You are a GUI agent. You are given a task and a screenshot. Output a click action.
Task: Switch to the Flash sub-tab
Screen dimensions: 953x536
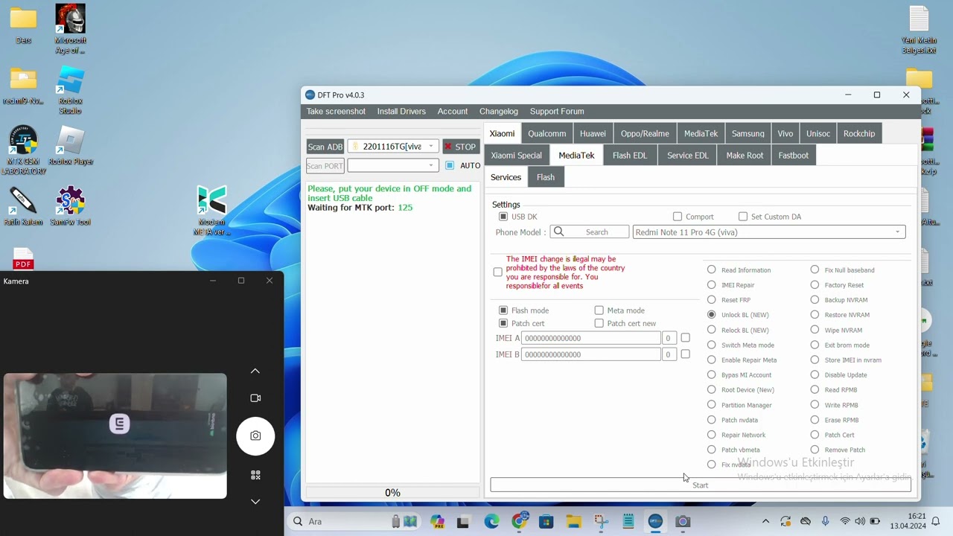pyautogui.click(x=546, y=177)
